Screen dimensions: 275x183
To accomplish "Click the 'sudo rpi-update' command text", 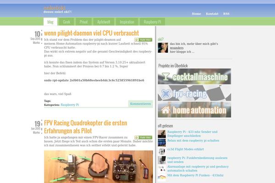I will click(x=94, y=80).
